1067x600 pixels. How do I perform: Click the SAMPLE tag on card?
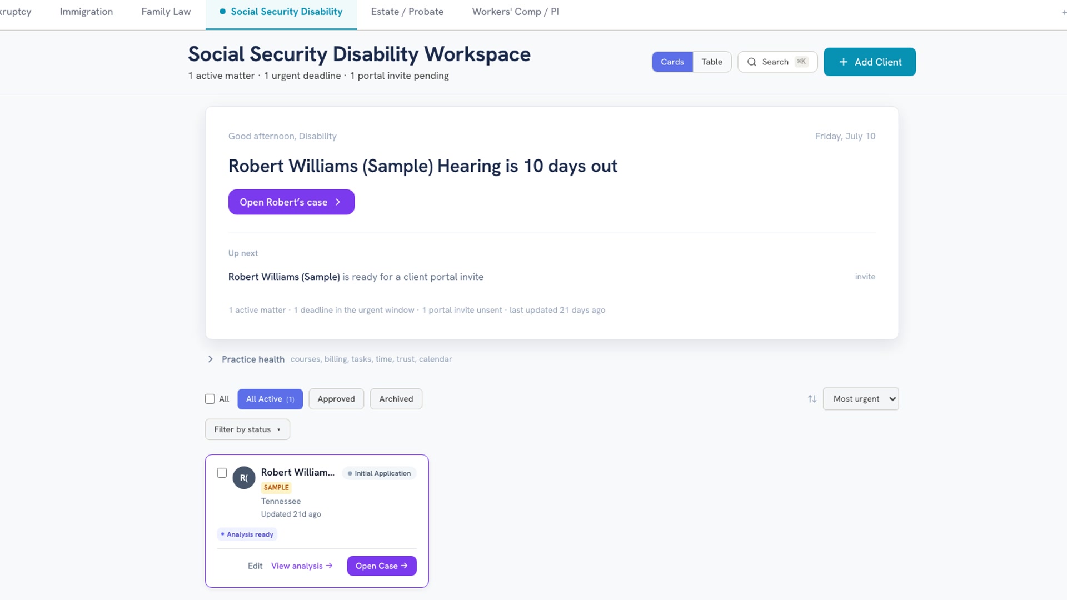pos(276,487)
